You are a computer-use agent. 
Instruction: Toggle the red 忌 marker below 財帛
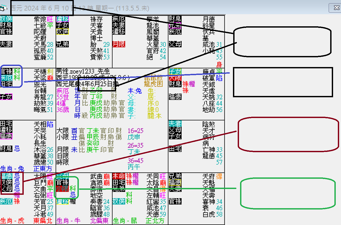click(16, 149)
